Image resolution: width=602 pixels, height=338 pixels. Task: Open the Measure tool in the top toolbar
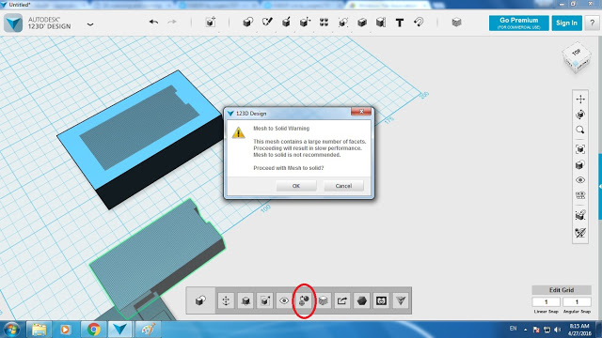pyautogui.click(x=380, y=23)
